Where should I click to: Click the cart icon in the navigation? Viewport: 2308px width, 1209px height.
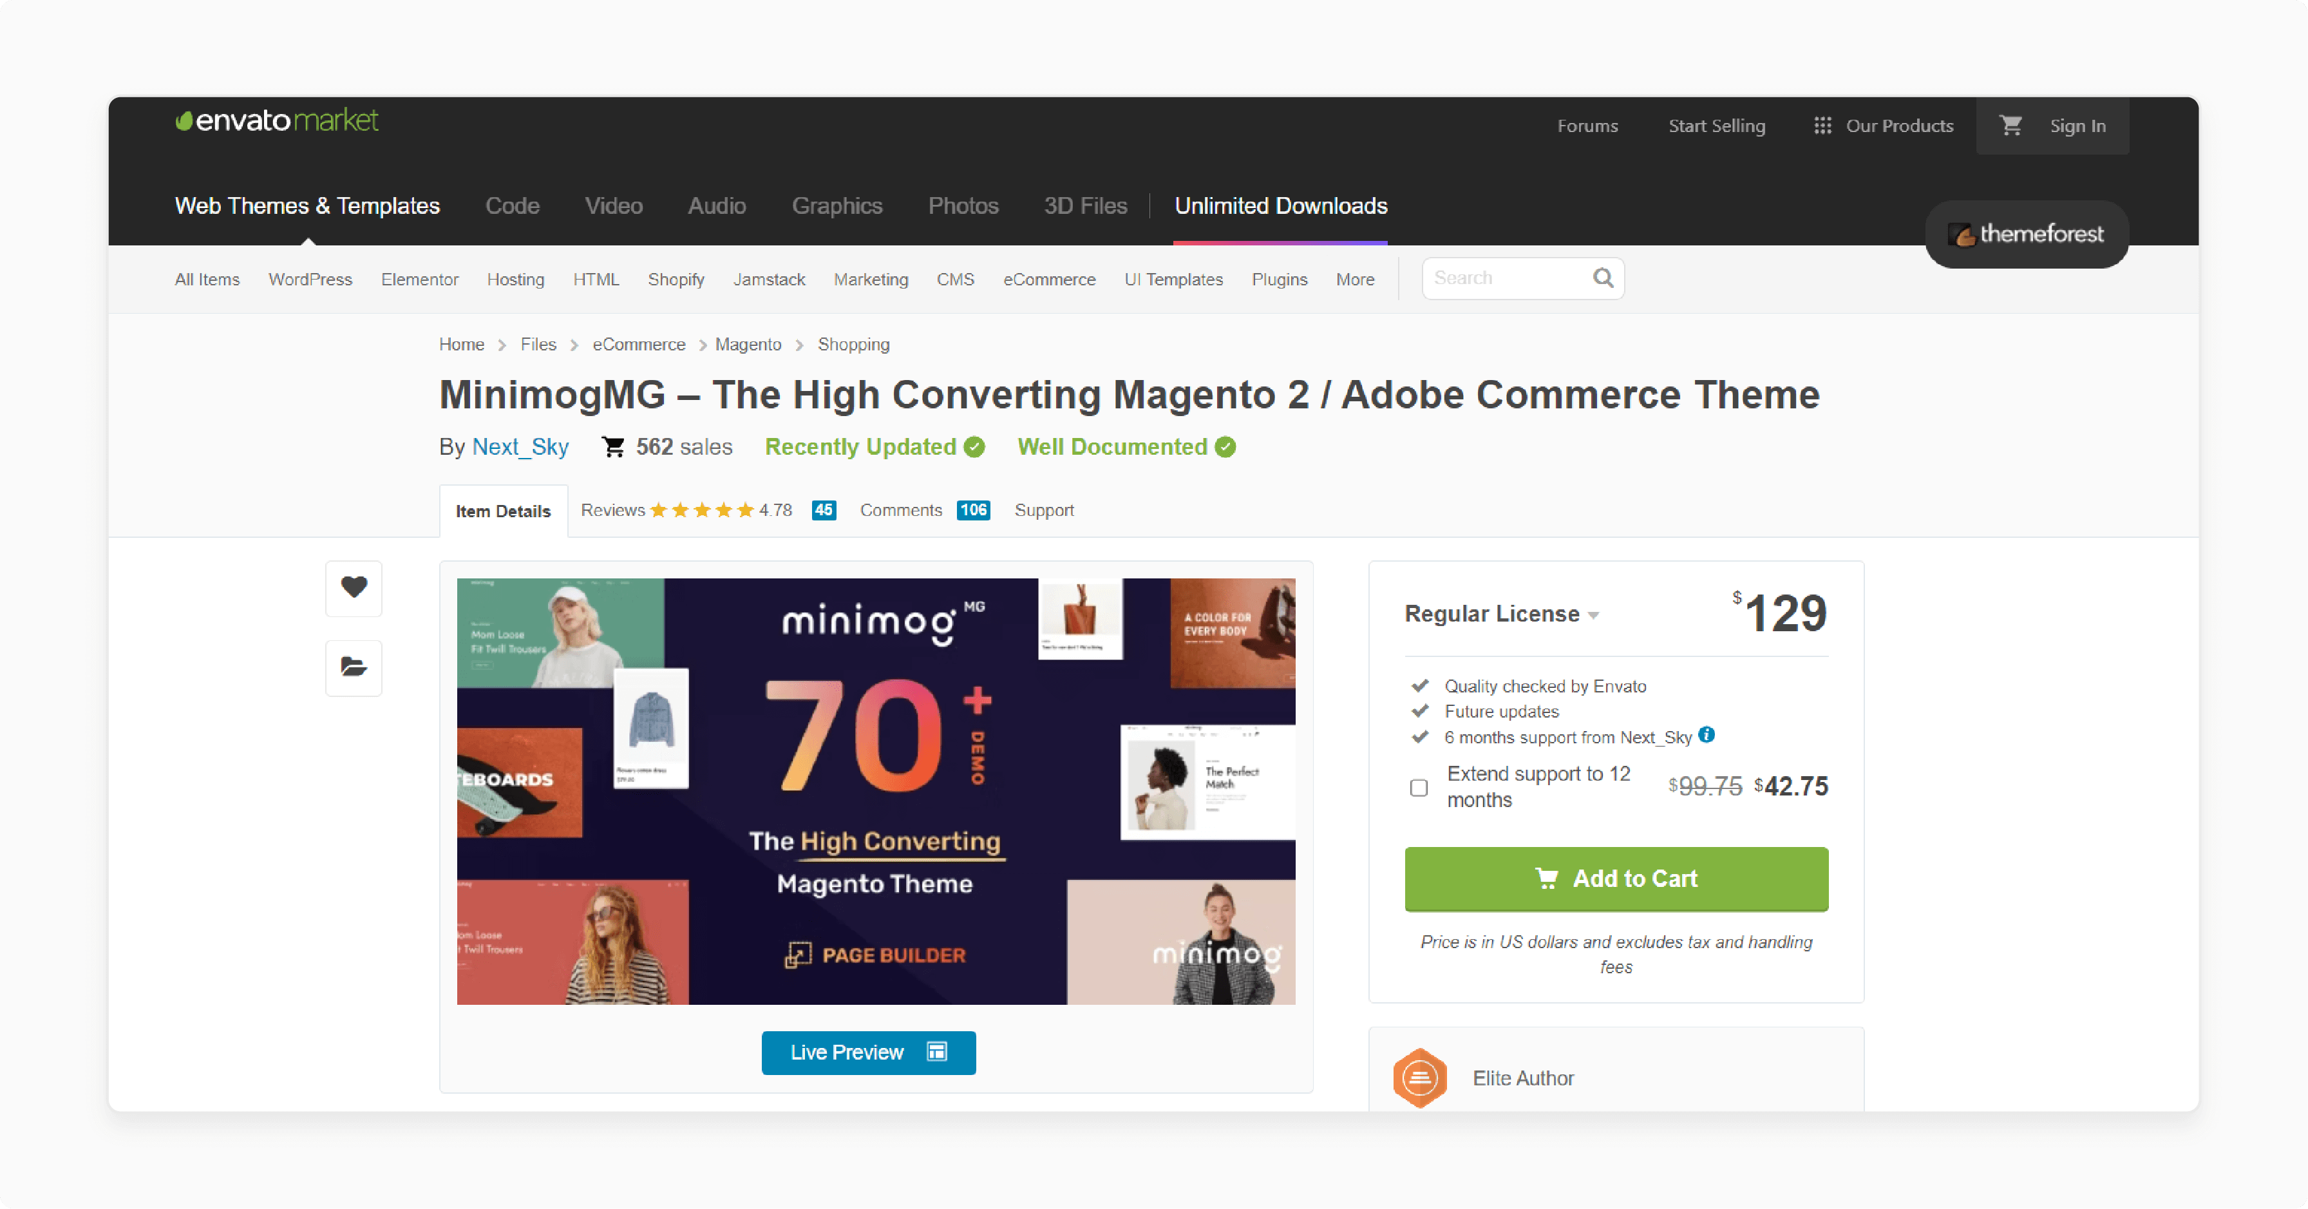(2010, 125)
